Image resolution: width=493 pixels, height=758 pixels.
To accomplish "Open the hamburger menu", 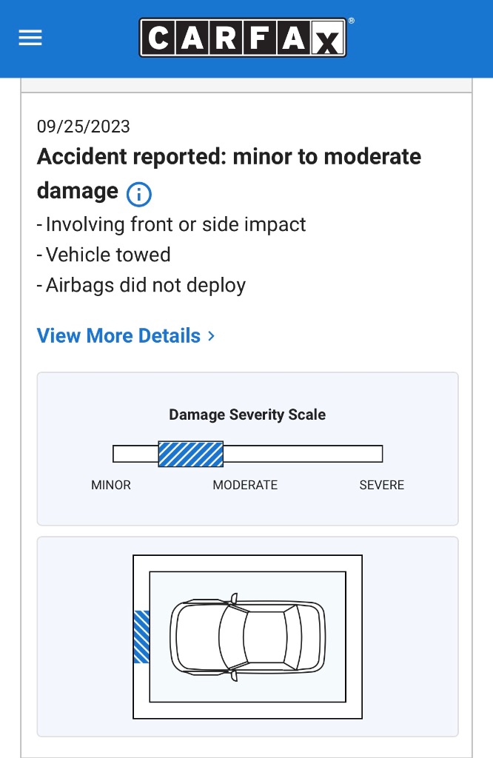I will coord(30,38).
